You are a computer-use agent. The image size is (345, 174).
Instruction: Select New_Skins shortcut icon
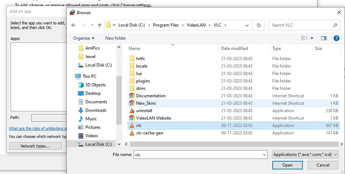click(x=132, y=103)
